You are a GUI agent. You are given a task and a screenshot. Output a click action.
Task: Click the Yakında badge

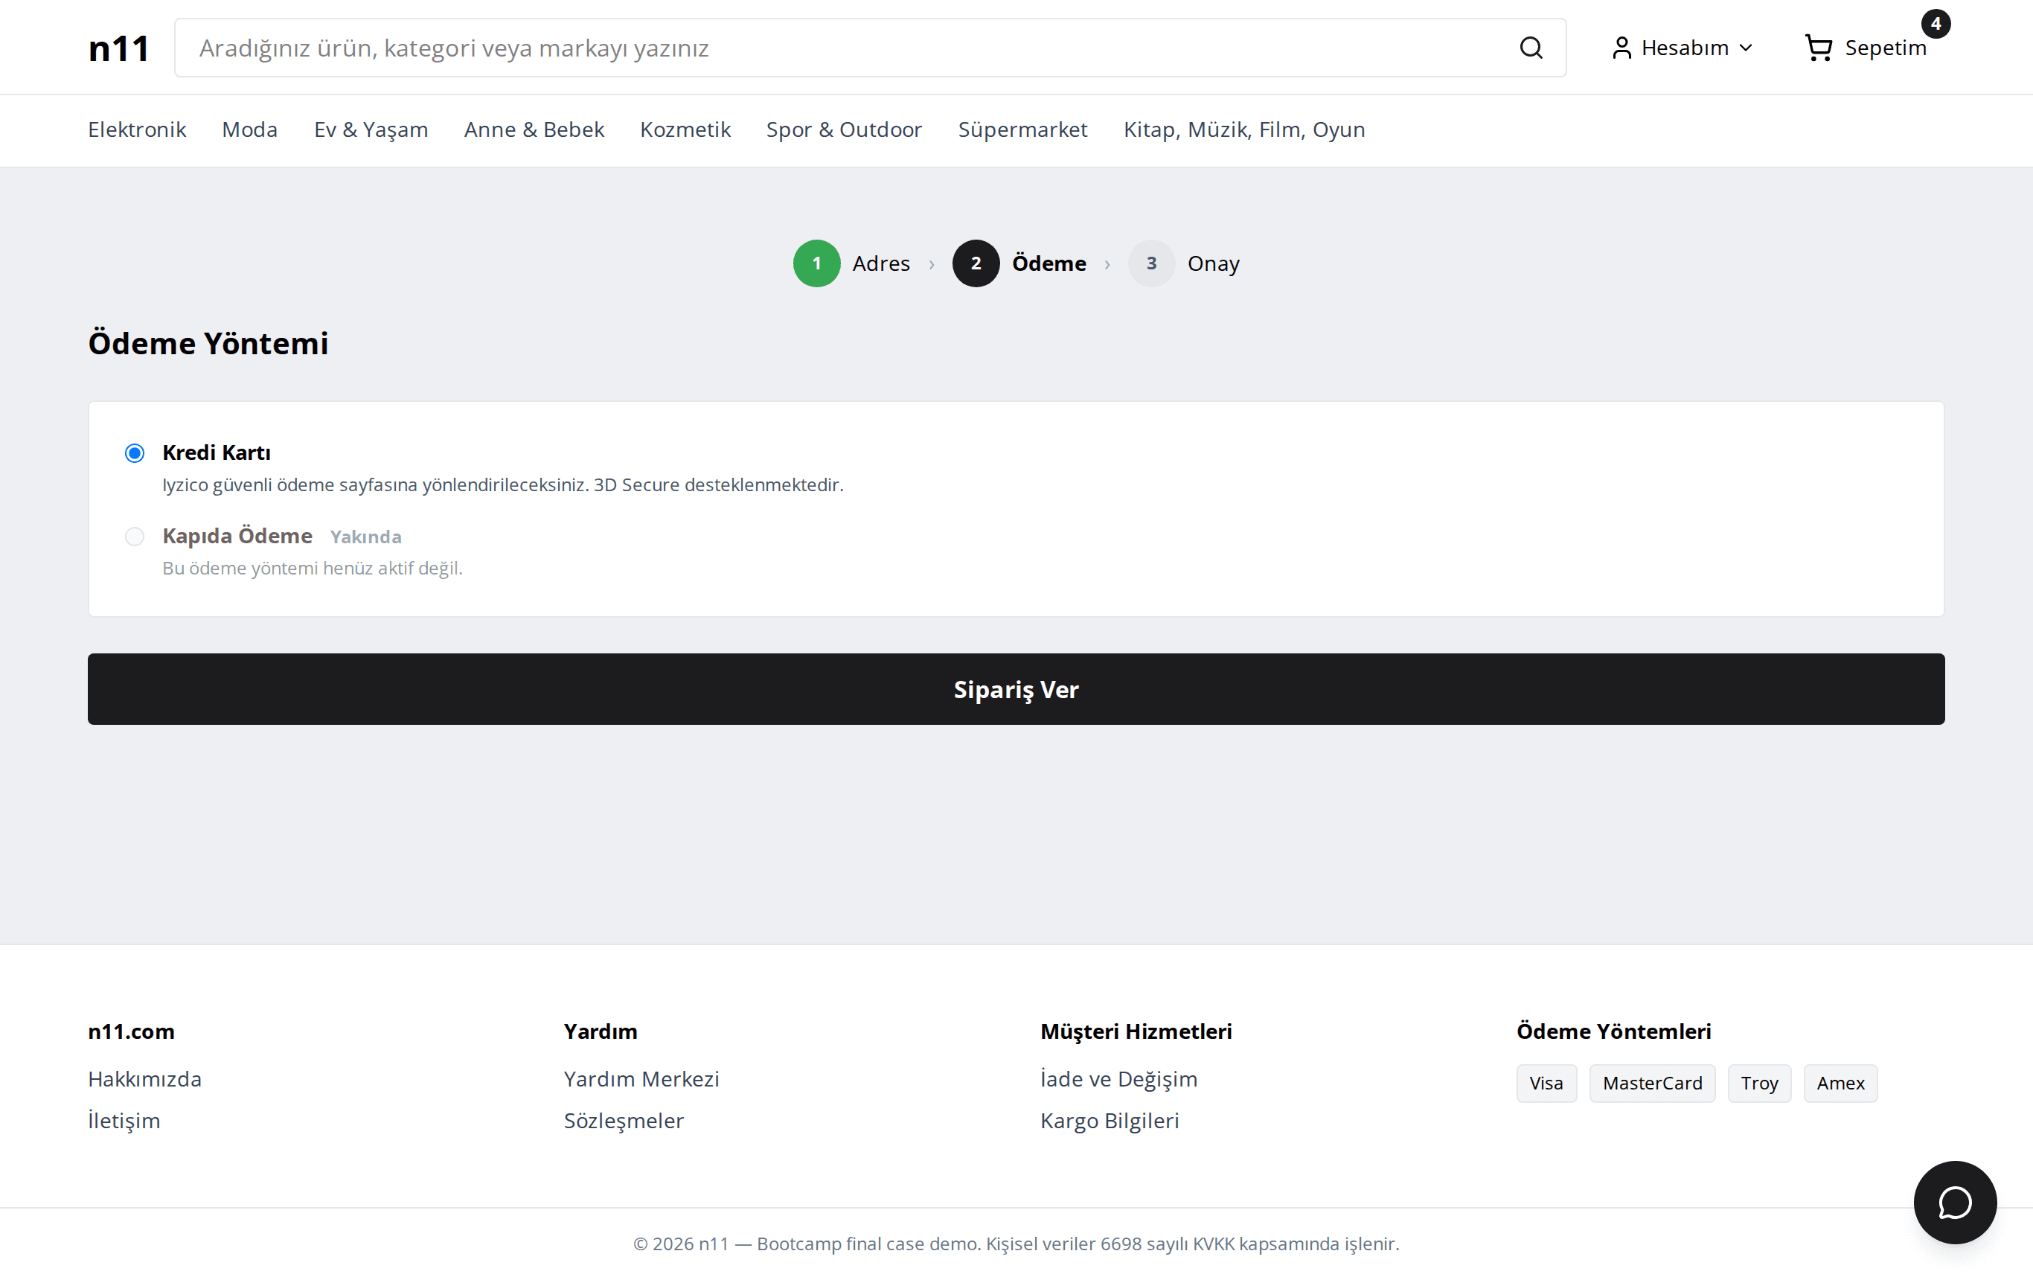point(365,537)
